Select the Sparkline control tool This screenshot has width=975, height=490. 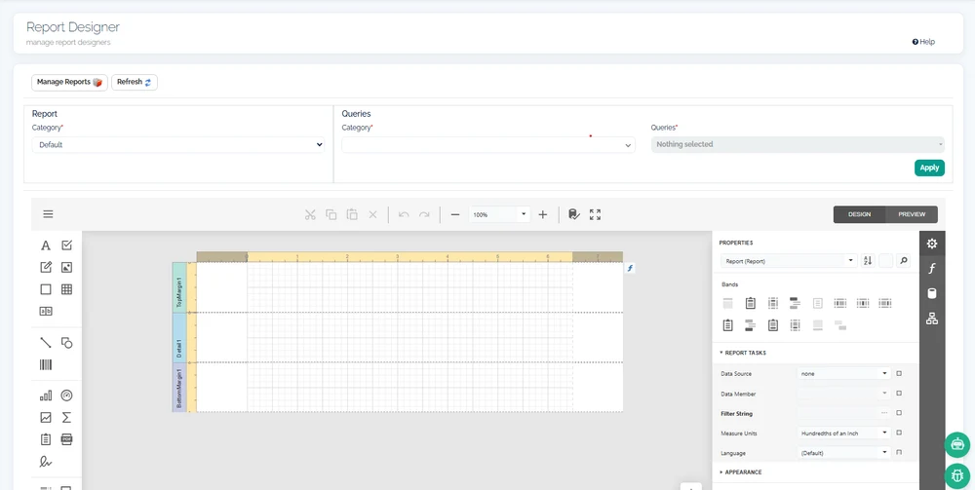point(46,417)
